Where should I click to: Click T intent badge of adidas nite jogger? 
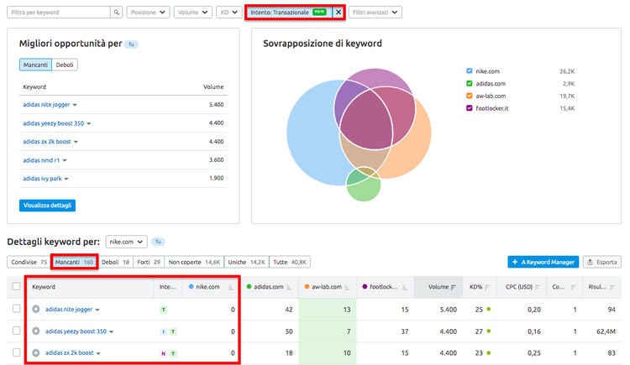[164, 310]
